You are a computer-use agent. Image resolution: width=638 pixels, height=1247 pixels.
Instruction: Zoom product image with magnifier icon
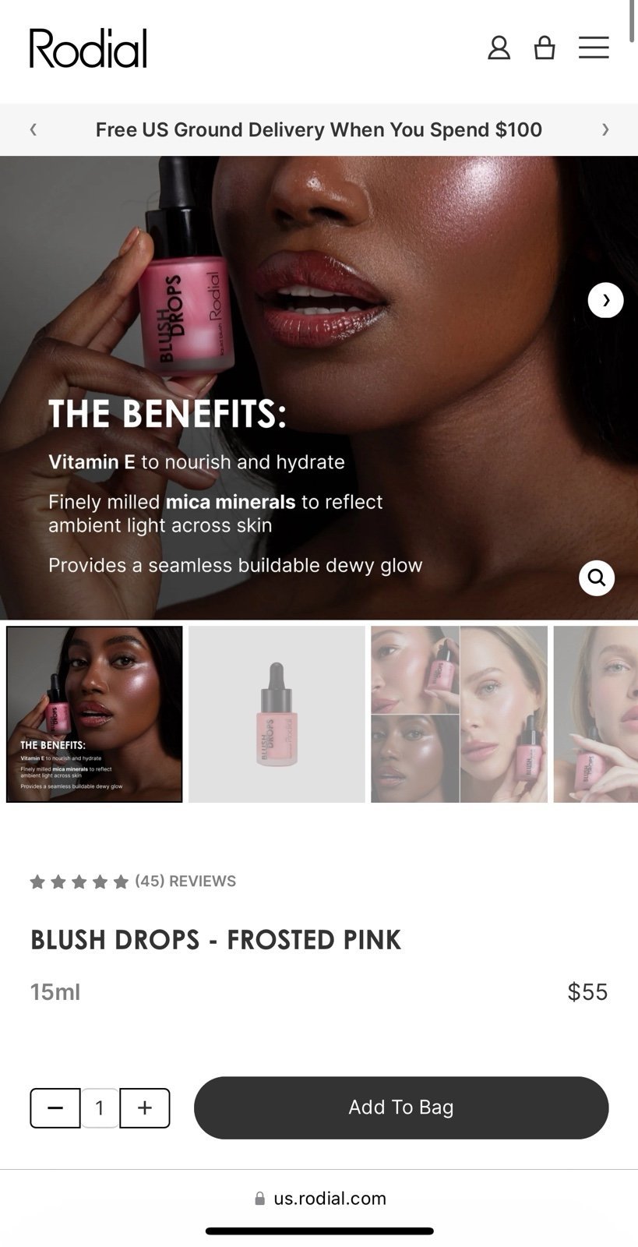[597, 578]
